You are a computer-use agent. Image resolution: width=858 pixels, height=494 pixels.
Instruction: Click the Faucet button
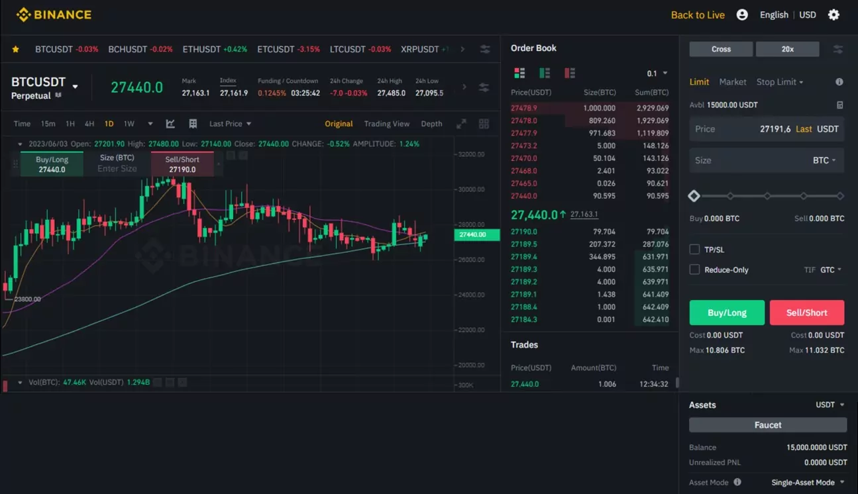pos(768,425)
